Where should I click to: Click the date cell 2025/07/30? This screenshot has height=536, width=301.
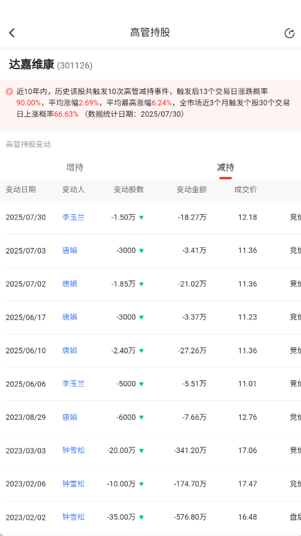coord(26,217)
